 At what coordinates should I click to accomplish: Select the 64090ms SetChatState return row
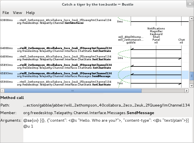click(95, 58)
